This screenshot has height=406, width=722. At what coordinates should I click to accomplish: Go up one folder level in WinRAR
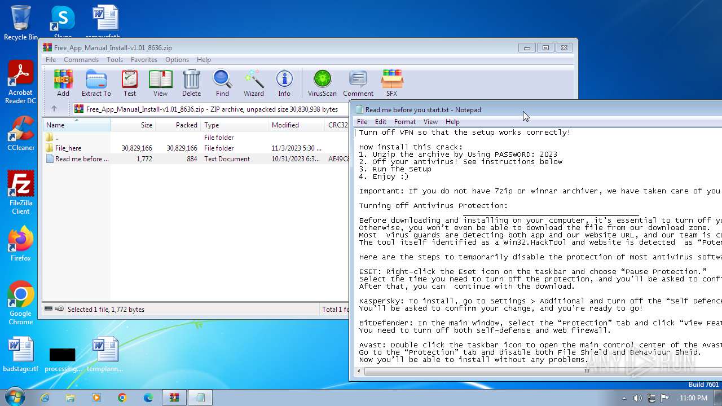click(54, 109)
